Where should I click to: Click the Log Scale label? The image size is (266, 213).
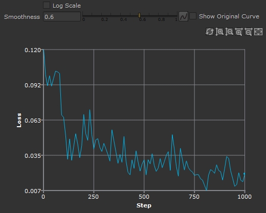66,6
